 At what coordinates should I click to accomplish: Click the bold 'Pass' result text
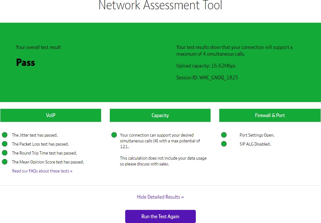tap(26, 62)
